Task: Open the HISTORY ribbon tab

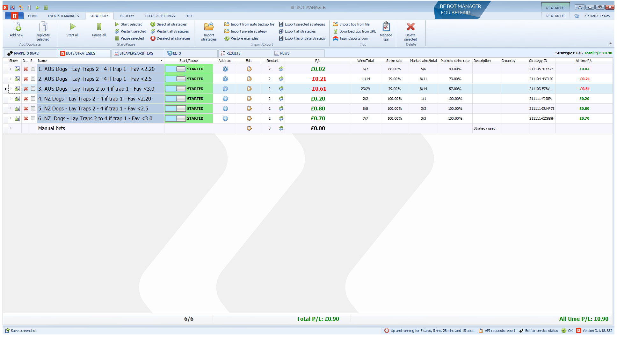Action: [127, 16]
